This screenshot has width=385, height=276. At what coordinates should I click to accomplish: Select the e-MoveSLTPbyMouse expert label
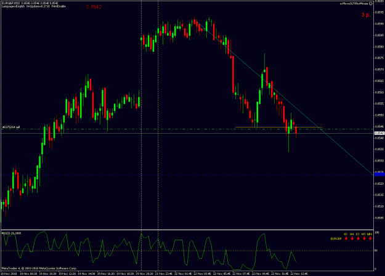(x=354, y=4)
